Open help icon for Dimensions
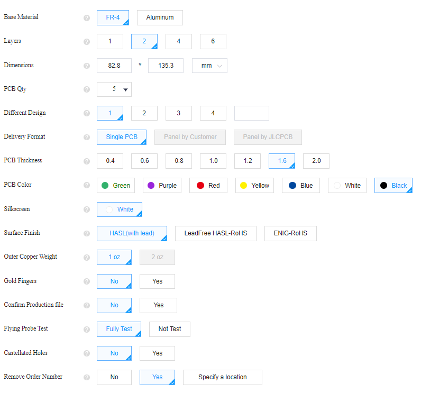Screen dimensions: 421x393 tap(86, 66)
